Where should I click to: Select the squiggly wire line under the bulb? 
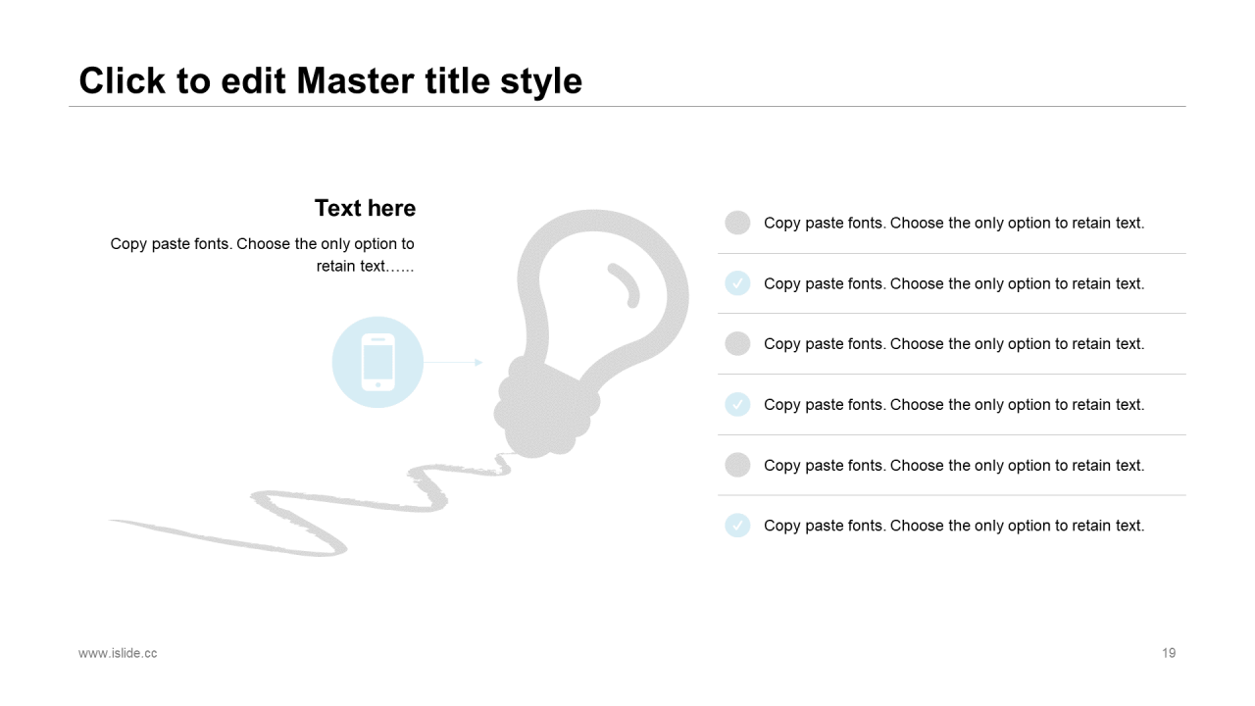310,504
